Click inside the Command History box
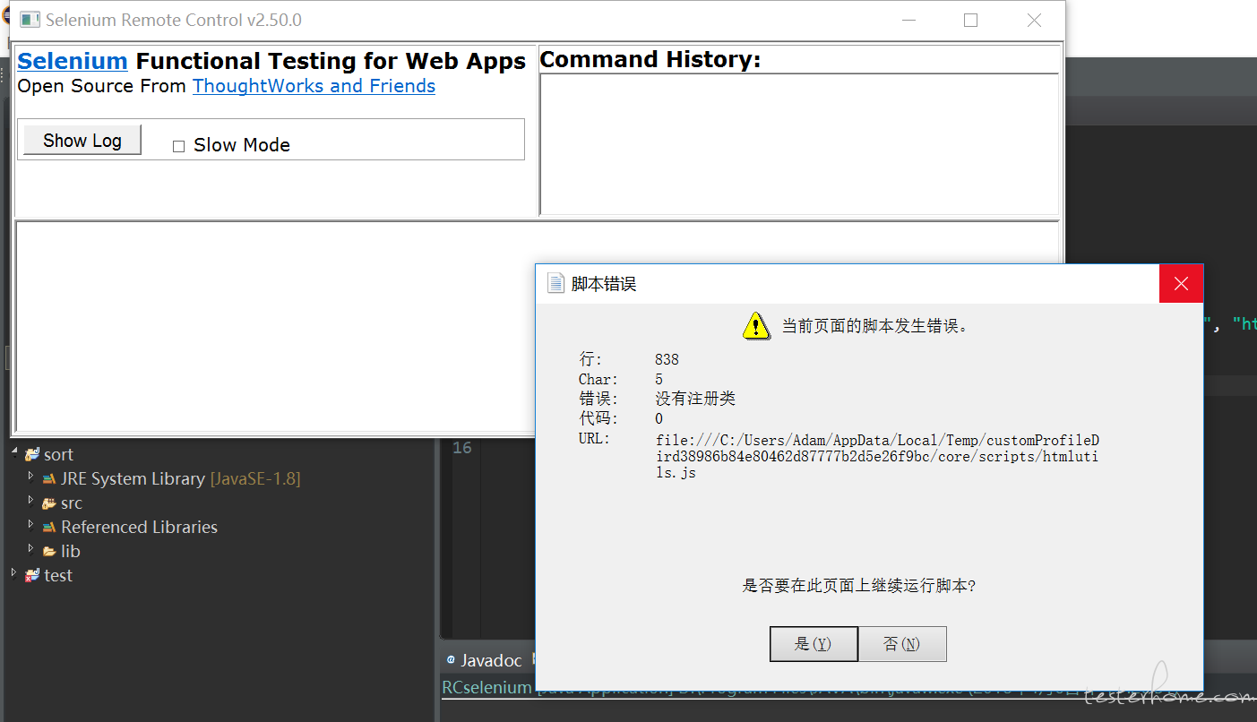 [799, 143]
